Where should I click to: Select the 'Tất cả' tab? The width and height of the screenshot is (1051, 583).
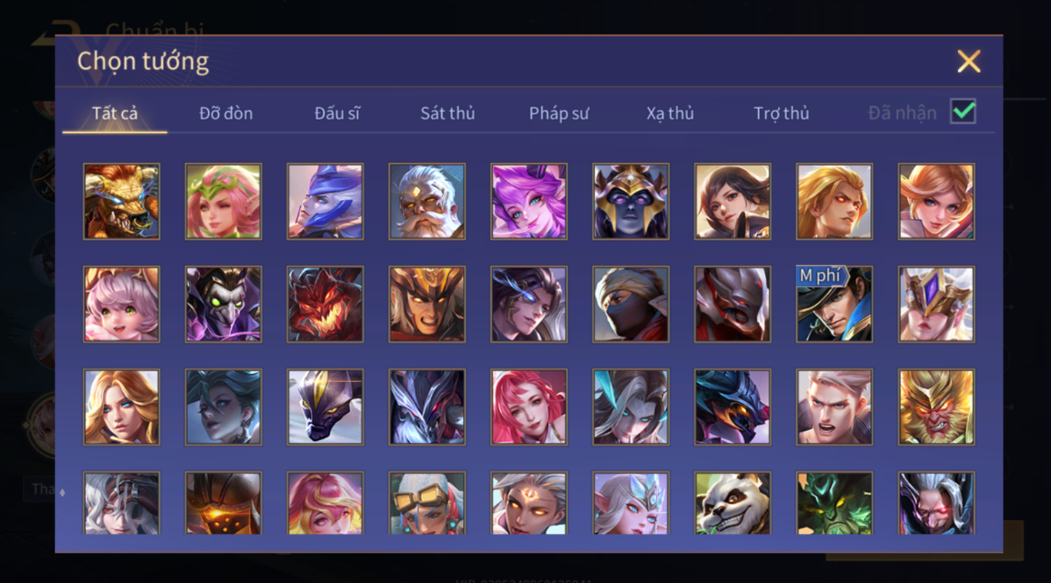pos(114,113)
